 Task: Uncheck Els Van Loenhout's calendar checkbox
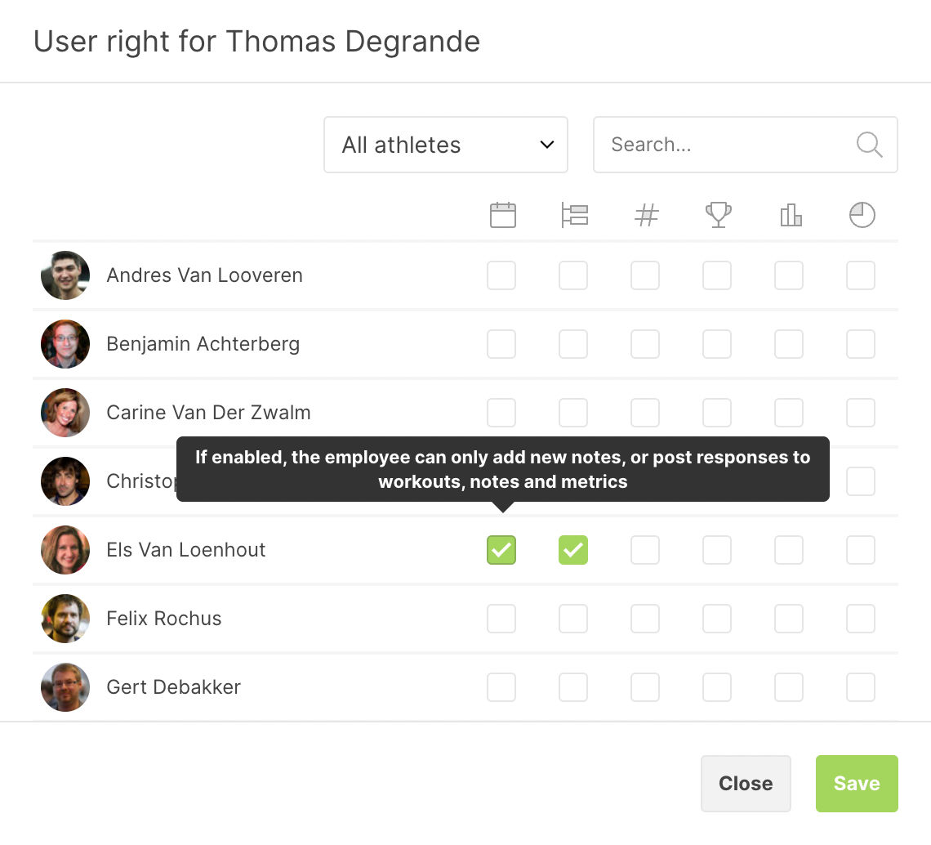pyautogui.click(x=501, y=550)
